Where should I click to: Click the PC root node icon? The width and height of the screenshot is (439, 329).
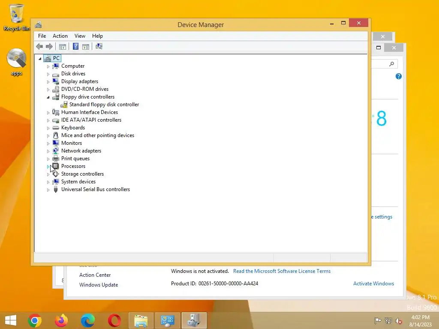point(48,58)
